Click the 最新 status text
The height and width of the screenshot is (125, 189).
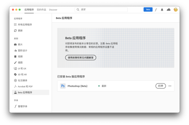point(104,86)
